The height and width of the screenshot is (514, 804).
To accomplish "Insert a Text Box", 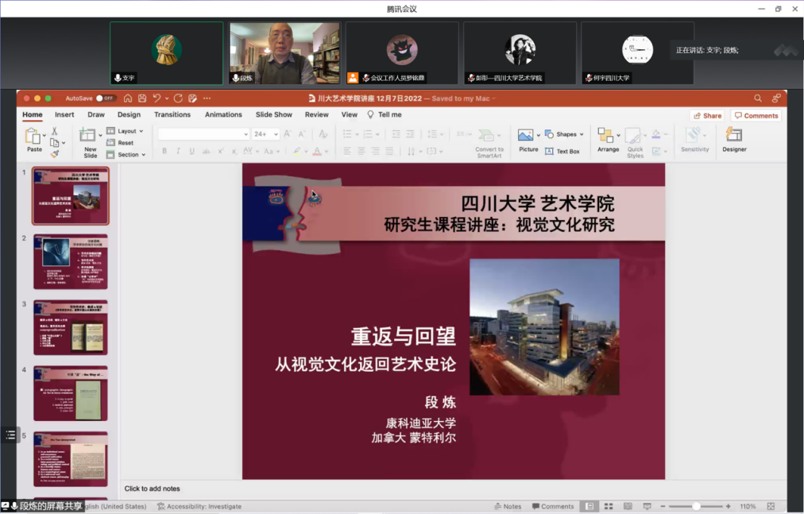I will click(562, 151).
